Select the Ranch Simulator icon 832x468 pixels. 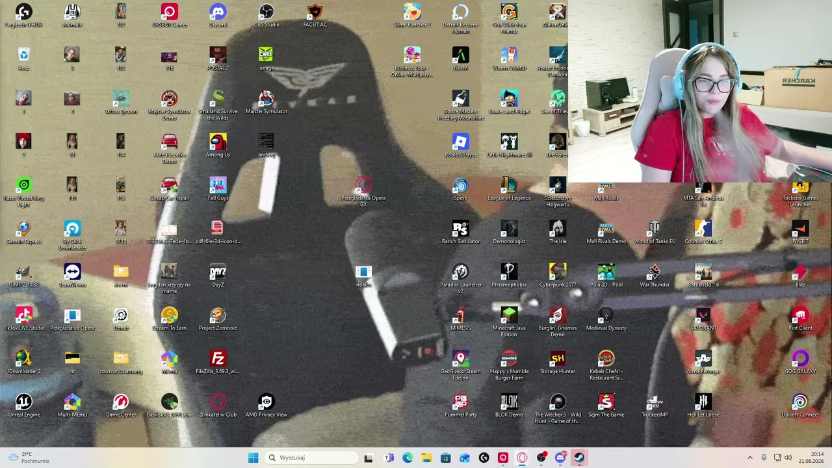coord(461,233)
